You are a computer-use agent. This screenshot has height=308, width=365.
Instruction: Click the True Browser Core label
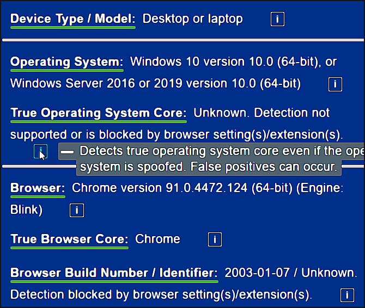coord(69,239)
